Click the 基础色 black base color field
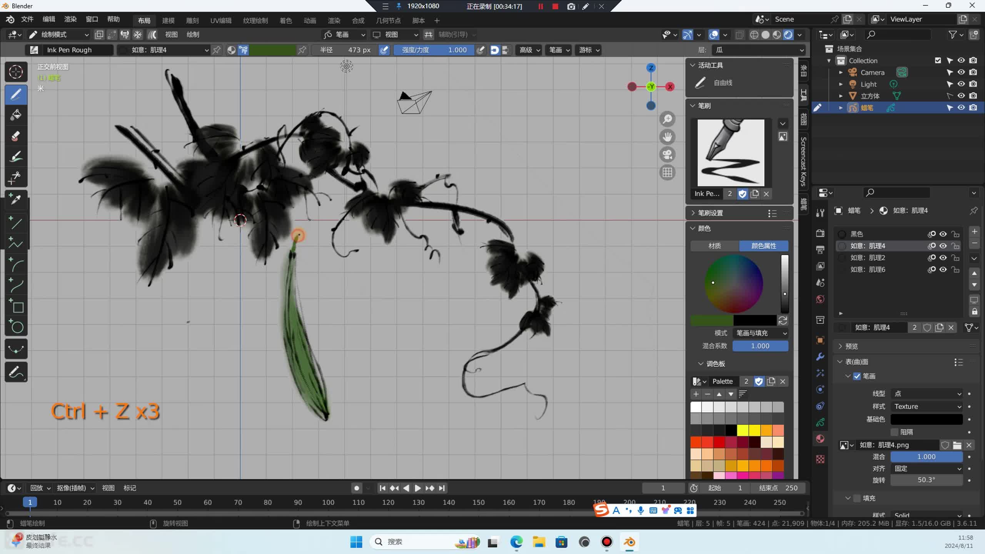This screenshot has width=985, height=554. 927,419
